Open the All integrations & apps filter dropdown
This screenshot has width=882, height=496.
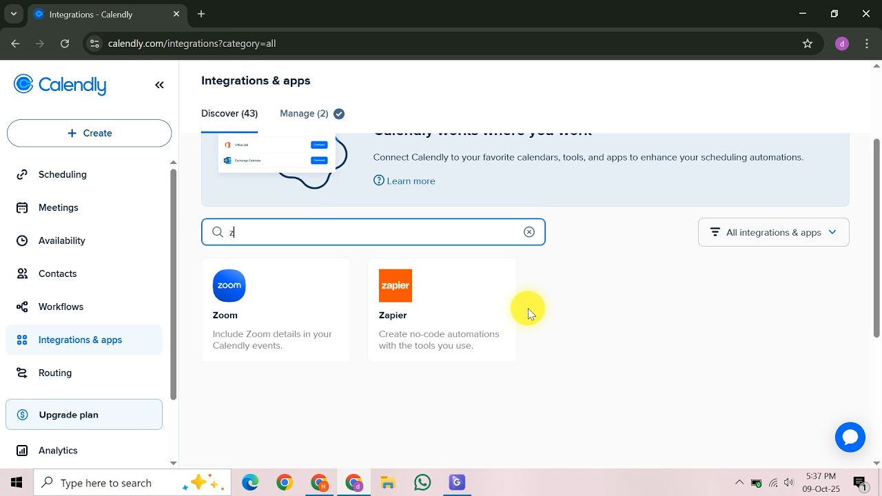tap(774, 232)
